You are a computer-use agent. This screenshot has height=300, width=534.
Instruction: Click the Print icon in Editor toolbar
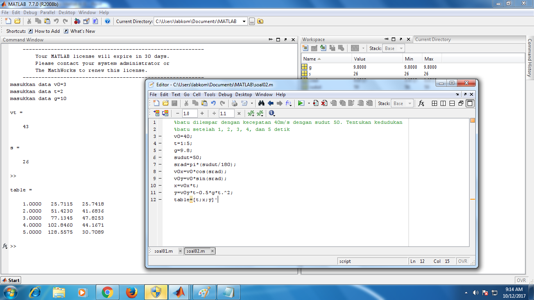tap(235, 104)
